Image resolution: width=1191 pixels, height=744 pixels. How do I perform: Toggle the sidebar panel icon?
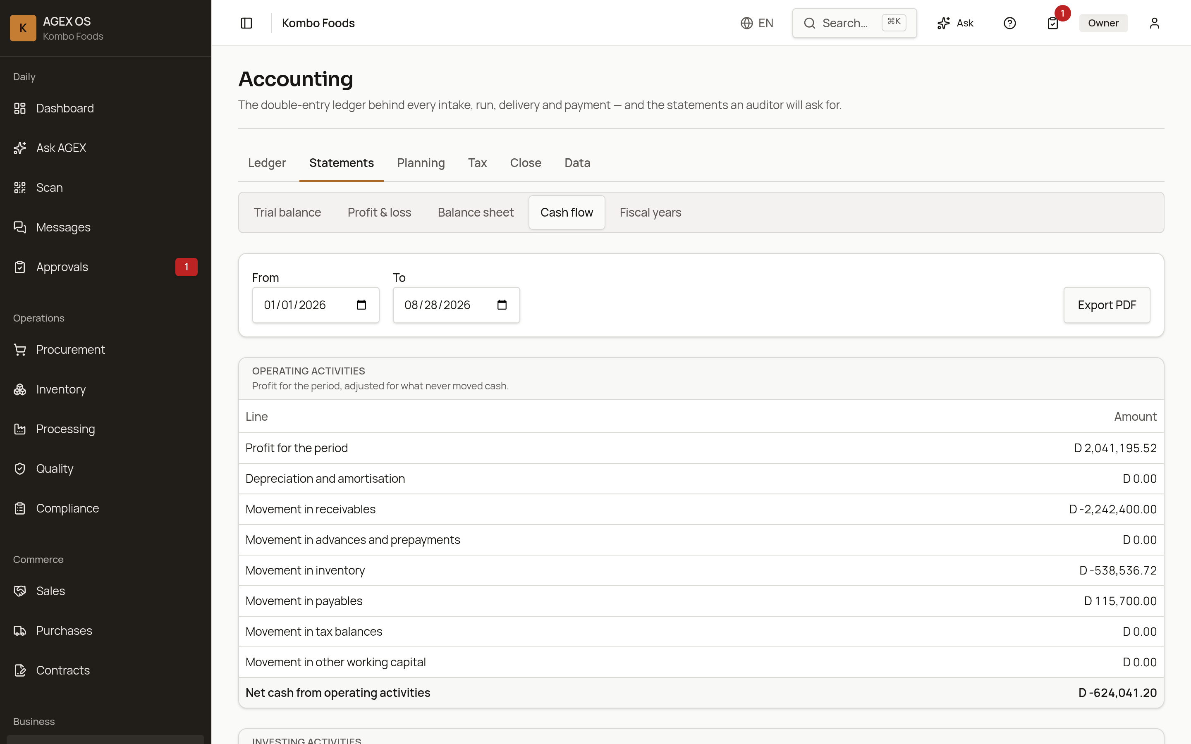click(246, 23)
